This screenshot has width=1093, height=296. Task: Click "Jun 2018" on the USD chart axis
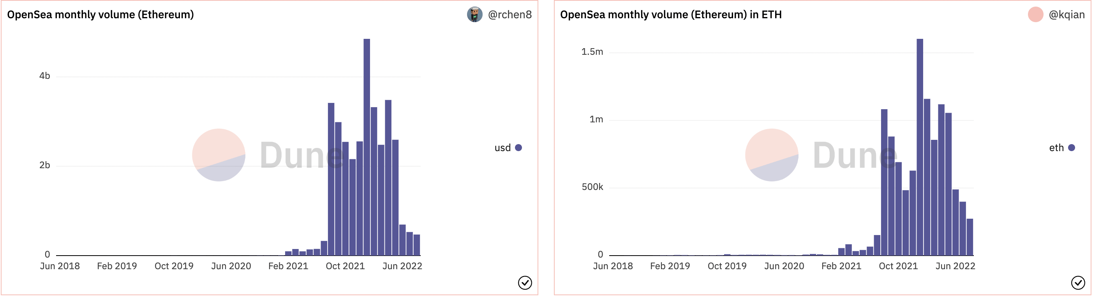click(x=60, y=266)
